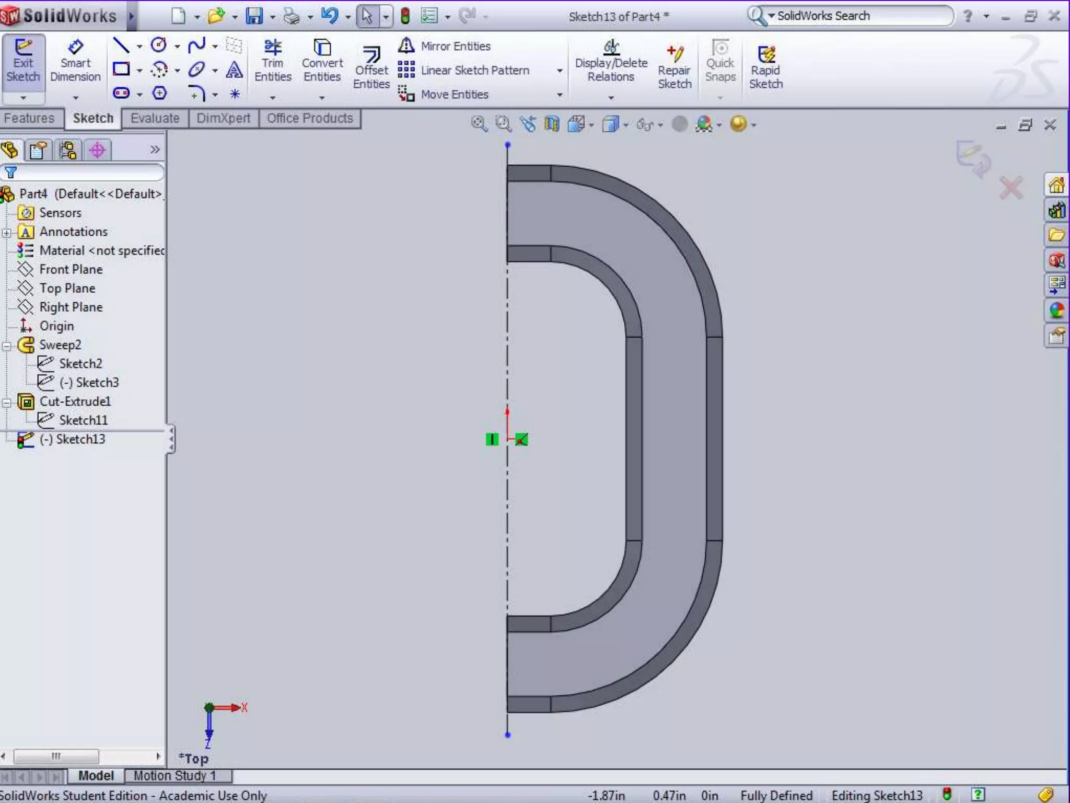The image size is (1070, 803).
Task: Select the Offset Entities tool
Action: (371, 68)
